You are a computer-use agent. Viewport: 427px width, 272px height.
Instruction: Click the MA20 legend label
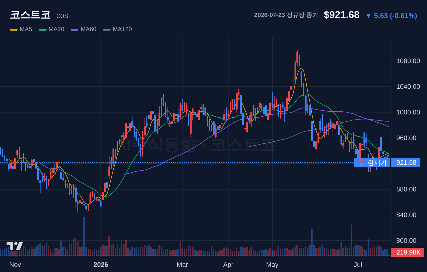click(x=56, y=29)
